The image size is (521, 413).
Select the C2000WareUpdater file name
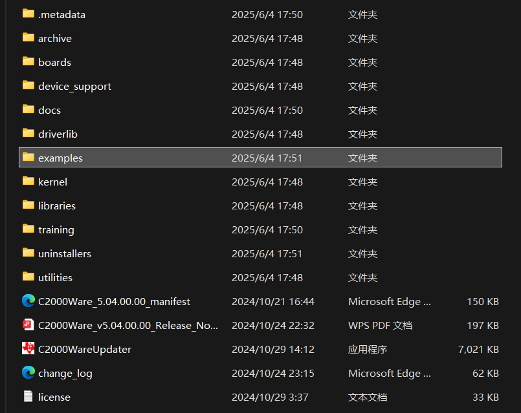[x=85, y=349]
